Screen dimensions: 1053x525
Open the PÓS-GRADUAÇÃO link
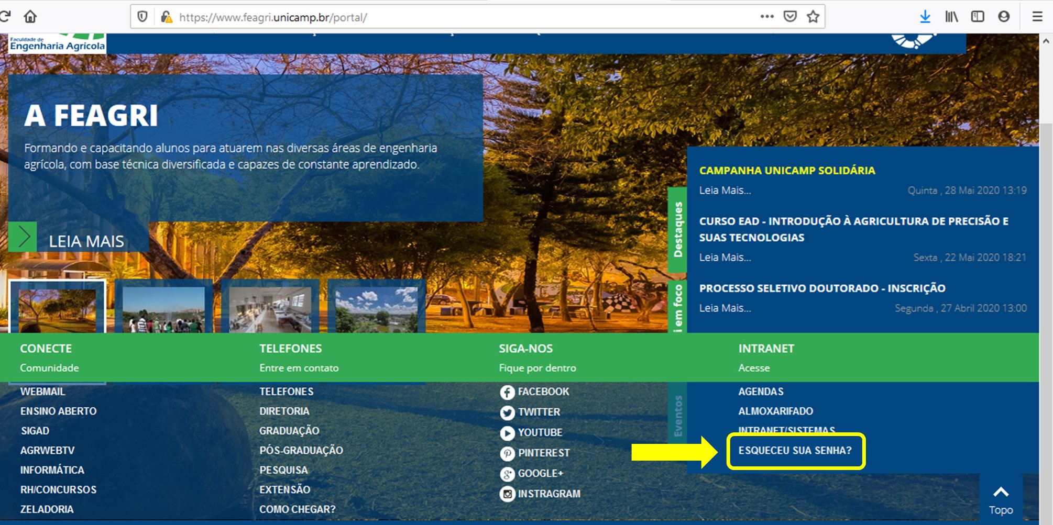[x=301, y=451]
